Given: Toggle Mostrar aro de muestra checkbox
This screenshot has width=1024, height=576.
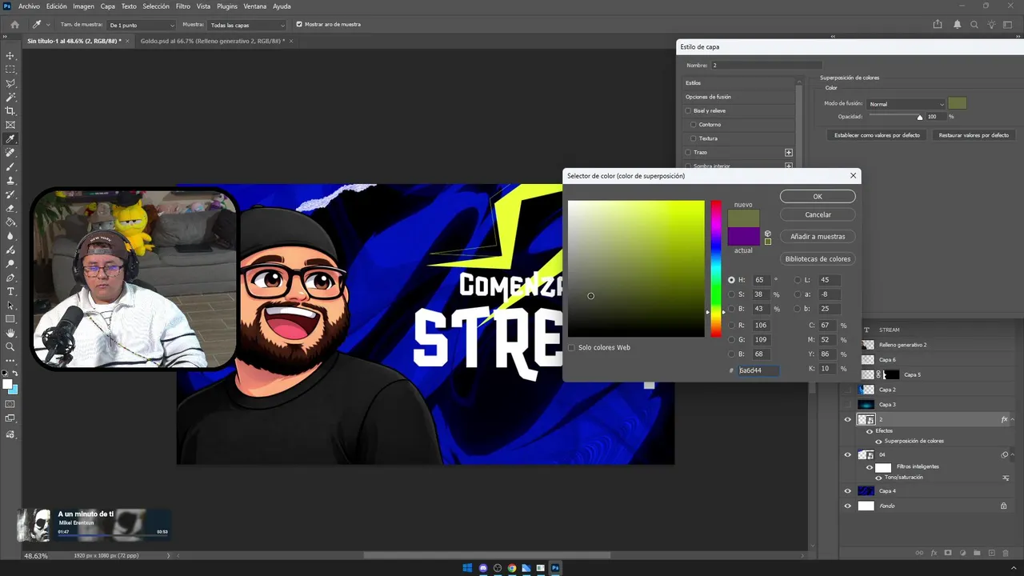Looking at the screenshot, I should tap(299, 25).
